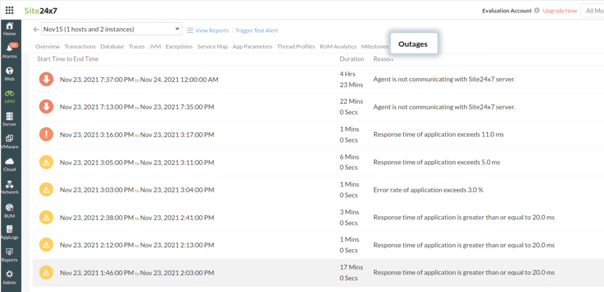Click the back arrow beside Nov15

(36, 29)
